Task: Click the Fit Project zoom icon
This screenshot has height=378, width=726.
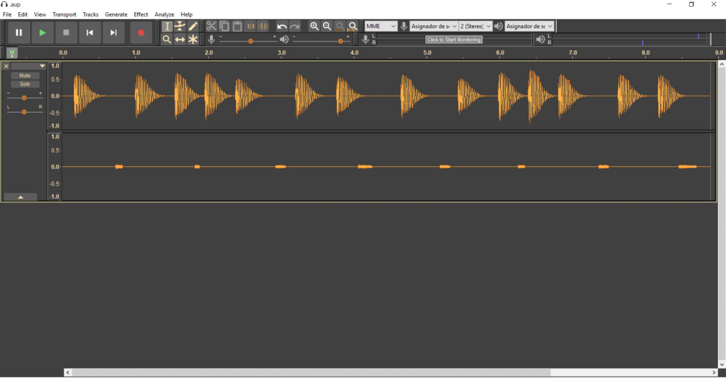Action: 353,26
